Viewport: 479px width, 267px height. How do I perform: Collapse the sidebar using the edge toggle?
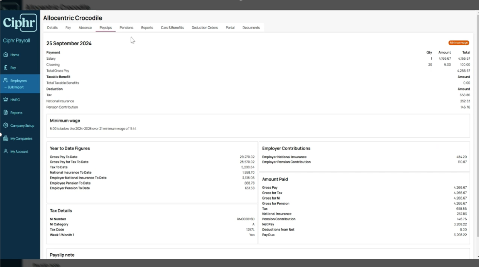[x=1, y=134]
